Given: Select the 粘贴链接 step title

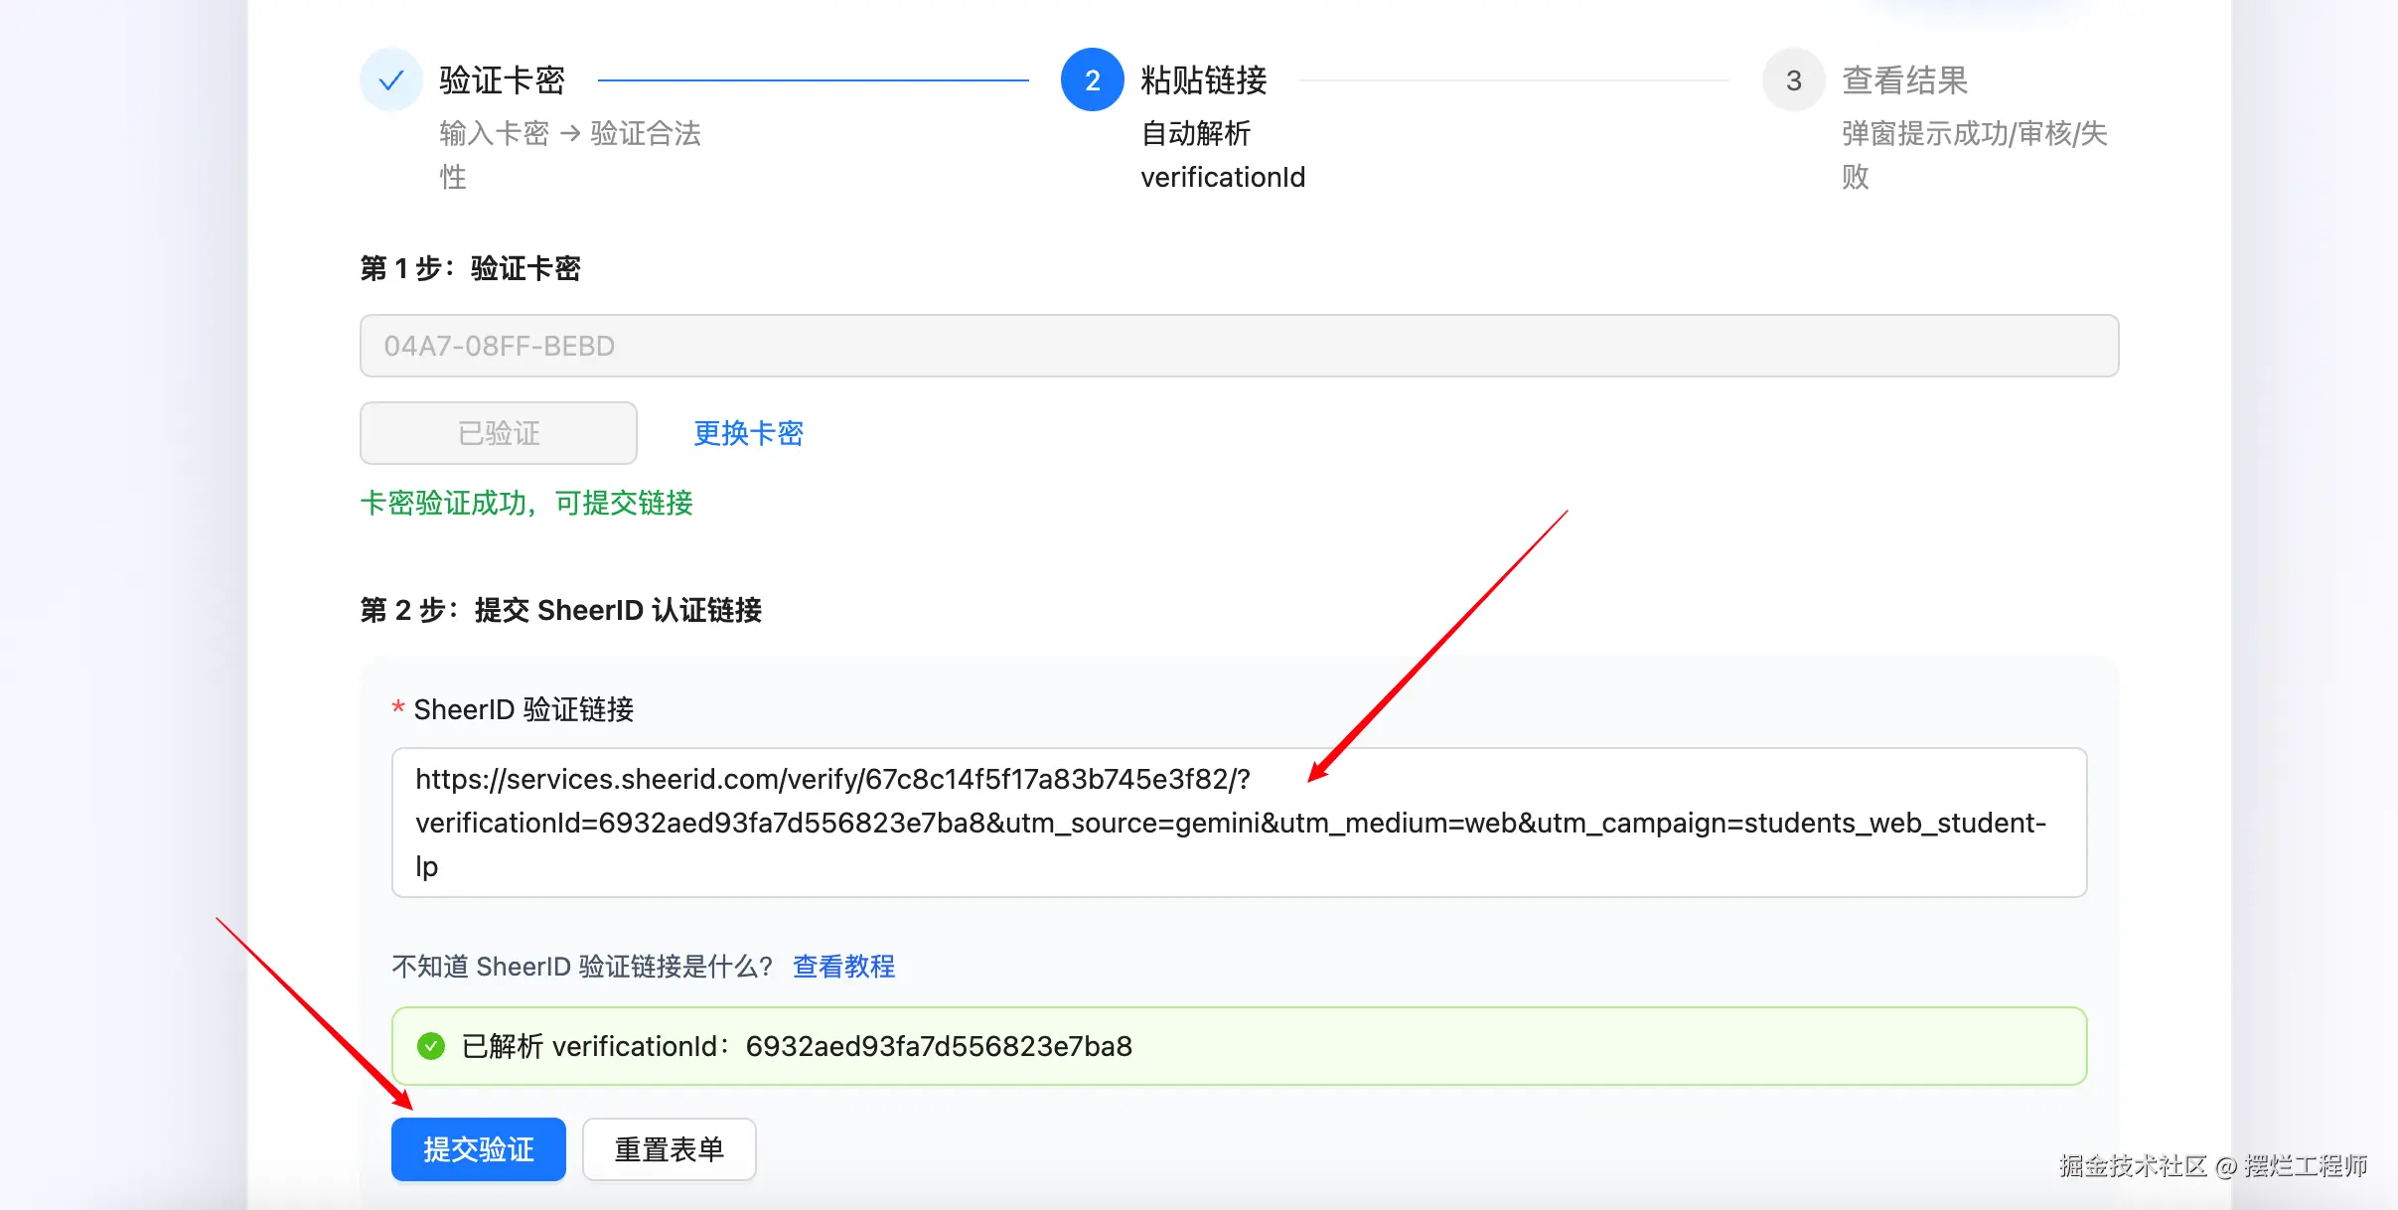Looking at the screenshot, I should pyautogui.click(x=1203, y=80).
